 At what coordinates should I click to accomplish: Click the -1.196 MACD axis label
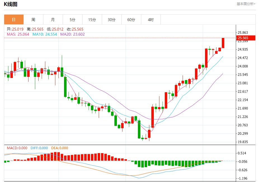point(242,179)
